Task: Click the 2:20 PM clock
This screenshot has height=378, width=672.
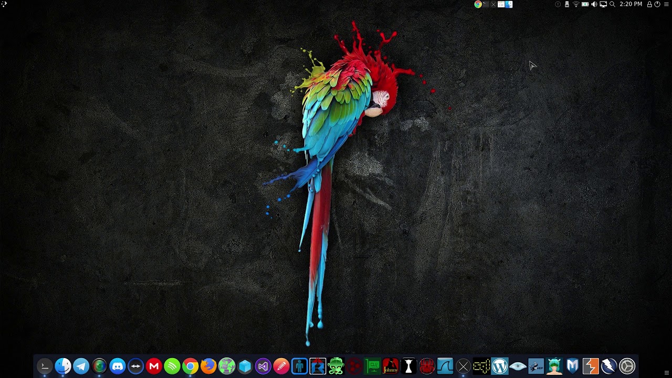Action: [631, 4]
